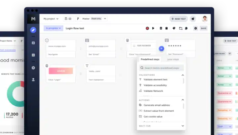
Task: Click the Login flow test title
Action: coord(75,28)
